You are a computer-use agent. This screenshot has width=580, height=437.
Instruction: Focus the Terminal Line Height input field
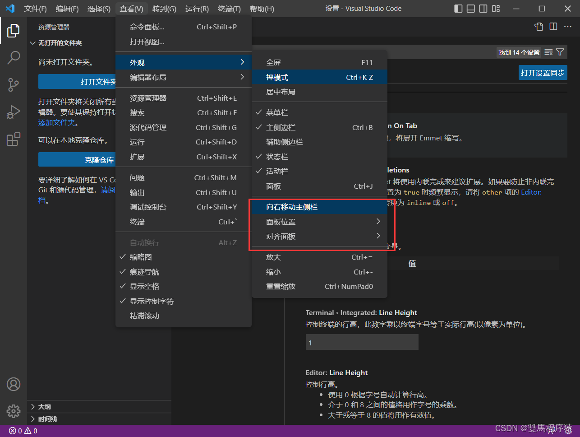click(362, 342)
